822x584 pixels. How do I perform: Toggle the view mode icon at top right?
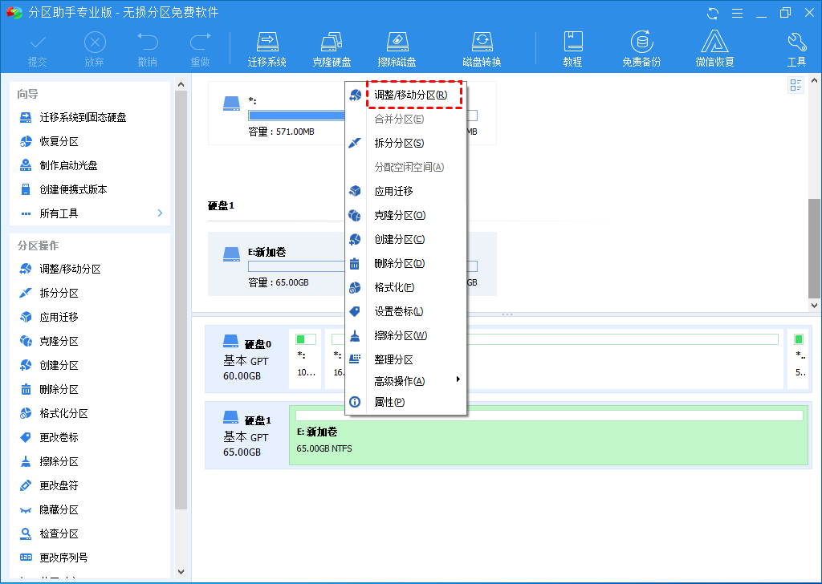click(x=796, y=85)
